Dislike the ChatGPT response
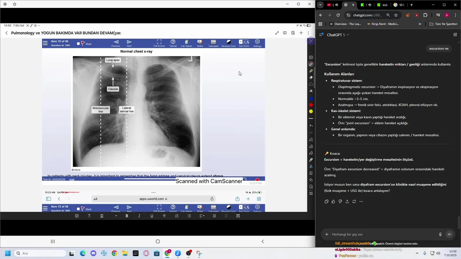This screenshot has height=259, width=461. 340,201
